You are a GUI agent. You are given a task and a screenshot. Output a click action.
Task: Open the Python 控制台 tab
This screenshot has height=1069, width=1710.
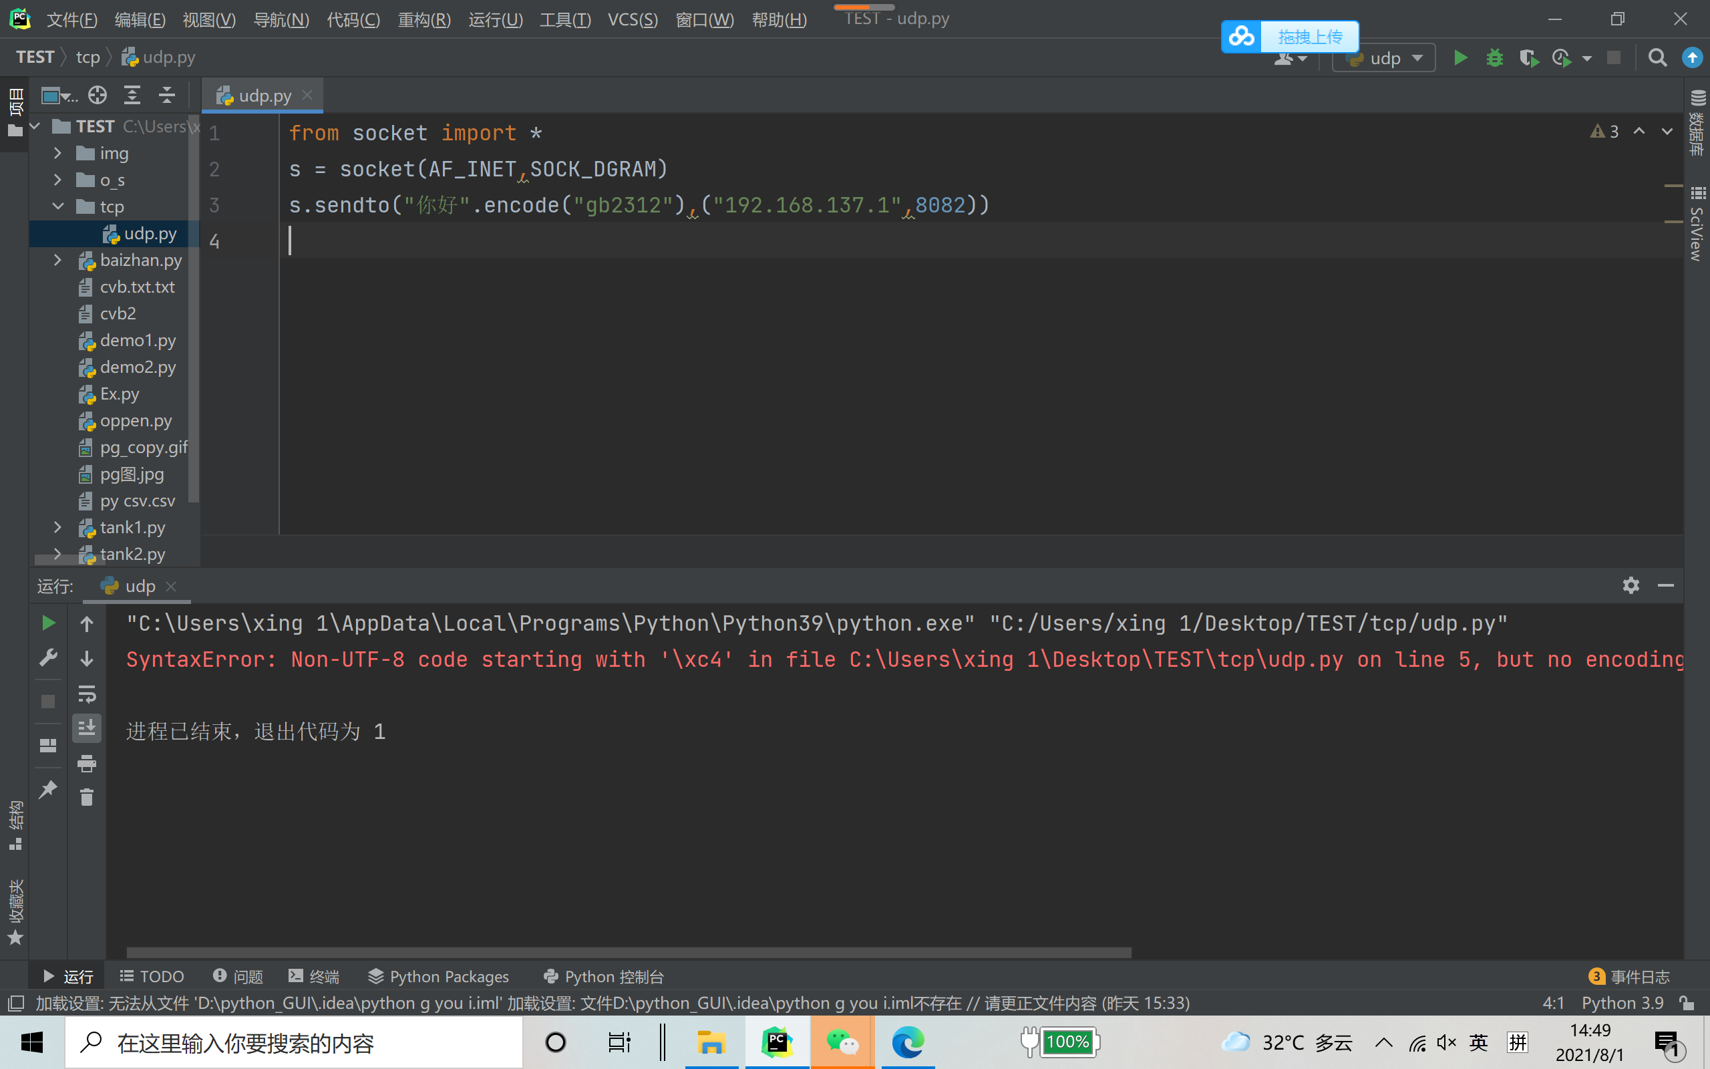pyautogui.click(x=604, y=976)
